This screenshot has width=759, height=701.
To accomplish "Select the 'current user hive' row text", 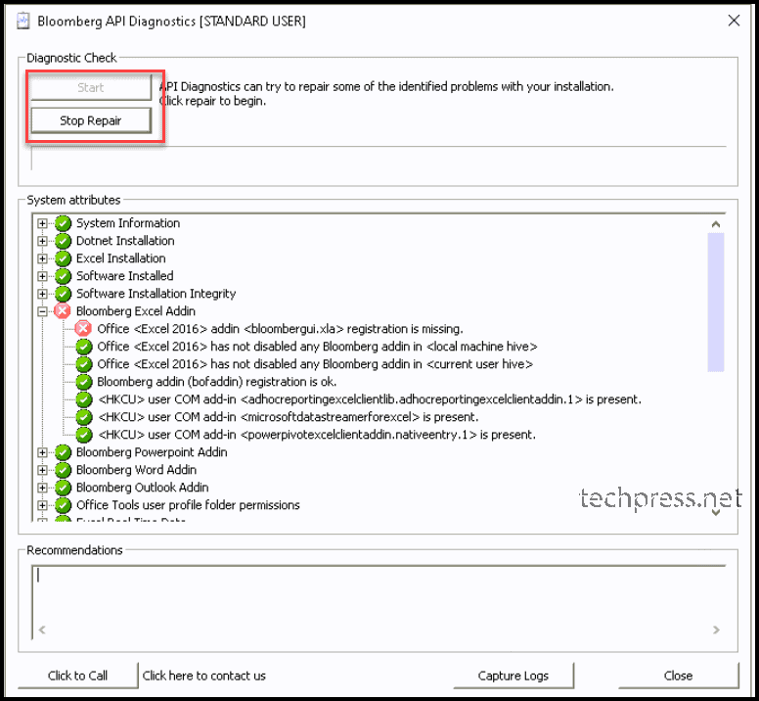I will [315, 364].
